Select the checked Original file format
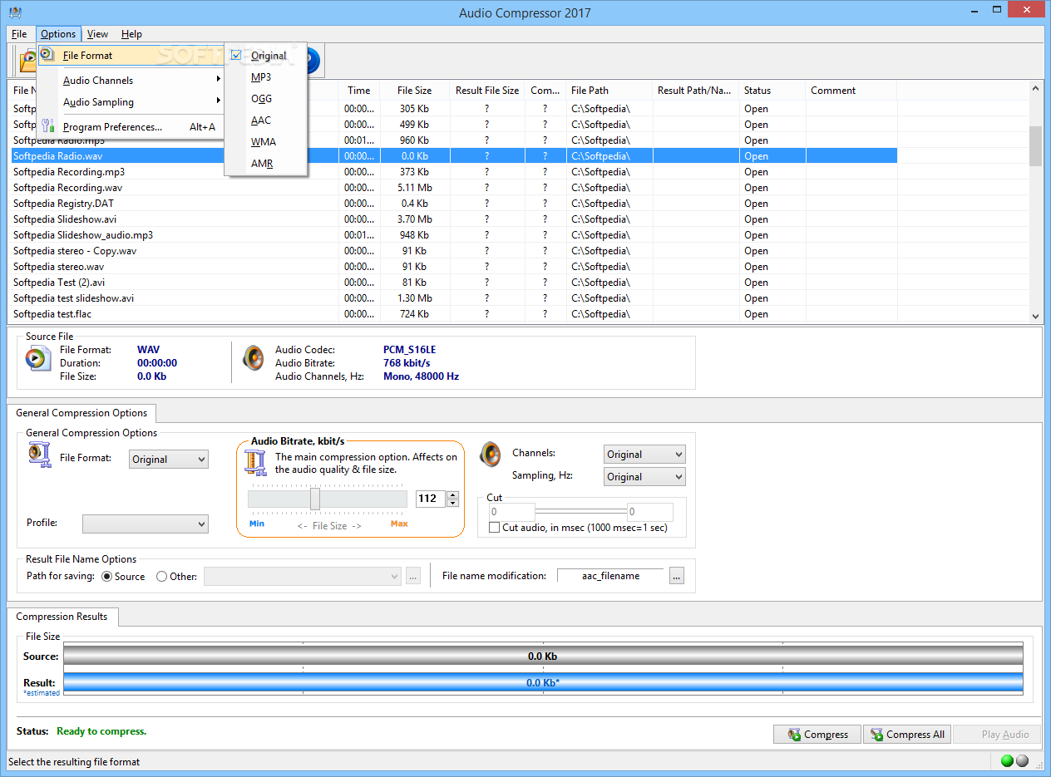1051x777 pixels. coord(266,56)
